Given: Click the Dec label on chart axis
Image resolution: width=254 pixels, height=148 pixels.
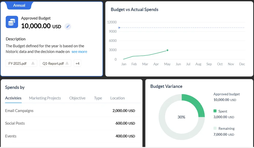Looking at the screenshot, I should [242, 64].
